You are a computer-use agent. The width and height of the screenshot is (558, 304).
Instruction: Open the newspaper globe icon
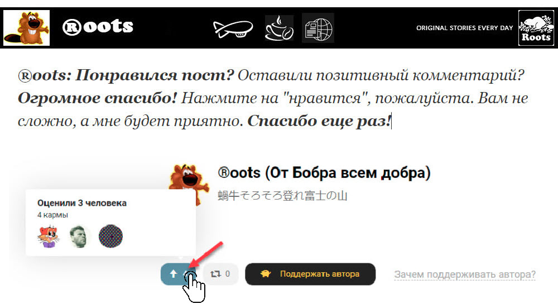pyautogui.click(x=318, y=28)
